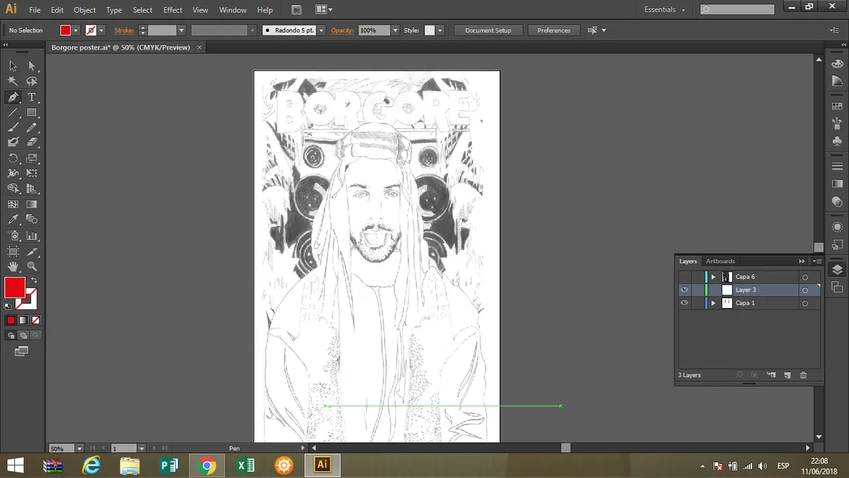849x478 pixels.
Task: Delete selection with Layers trash icon
Action: pyautogui.click(x=803, y=375)
